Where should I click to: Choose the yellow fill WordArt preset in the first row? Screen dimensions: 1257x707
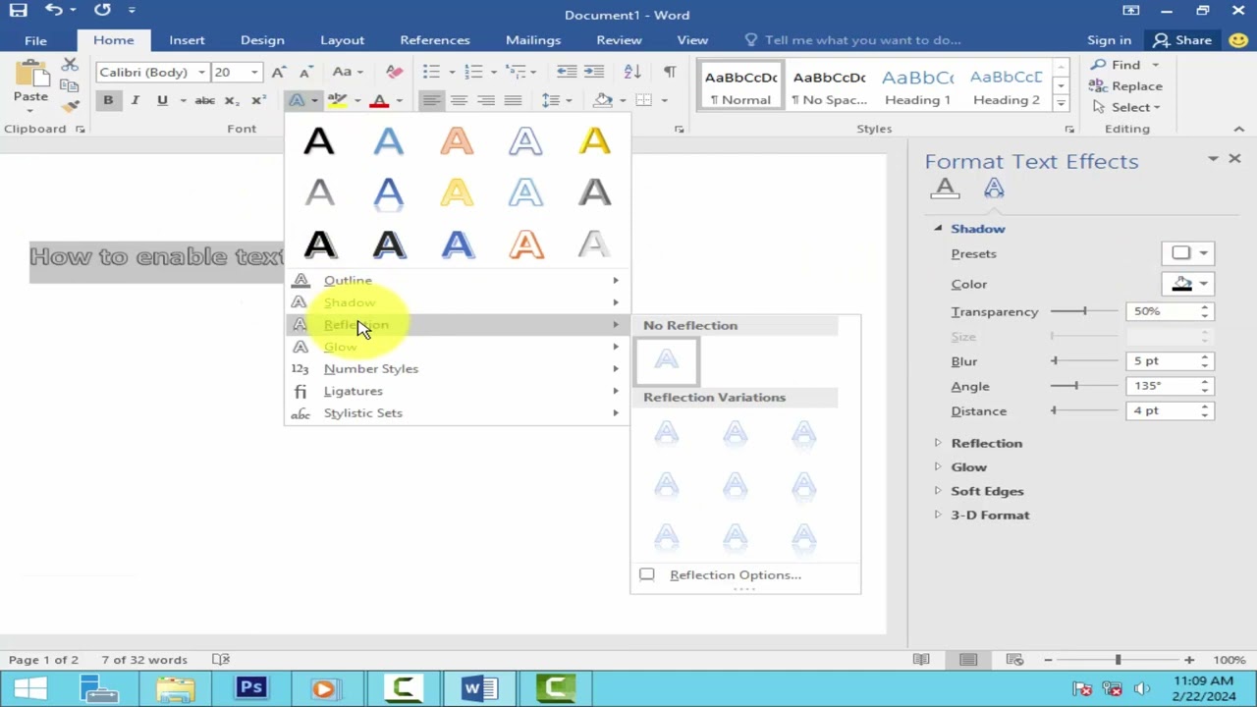click(x=594, y=141)
